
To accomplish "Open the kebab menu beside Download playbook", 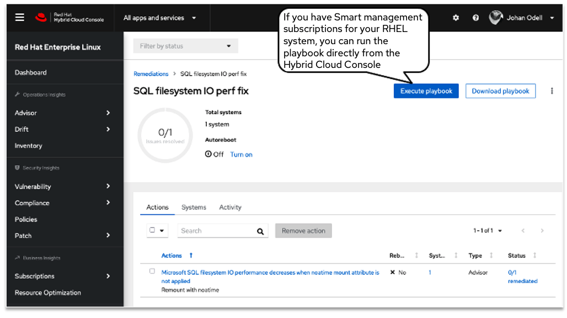I will pyautogui.click(x=552, y=91).
